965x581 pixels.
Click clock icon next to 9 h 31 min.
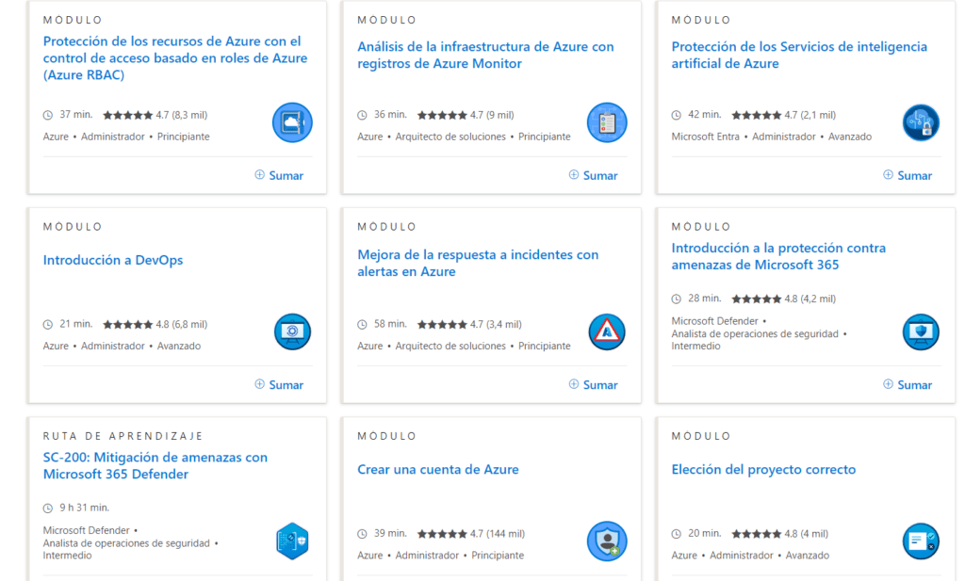pos(47,508)
